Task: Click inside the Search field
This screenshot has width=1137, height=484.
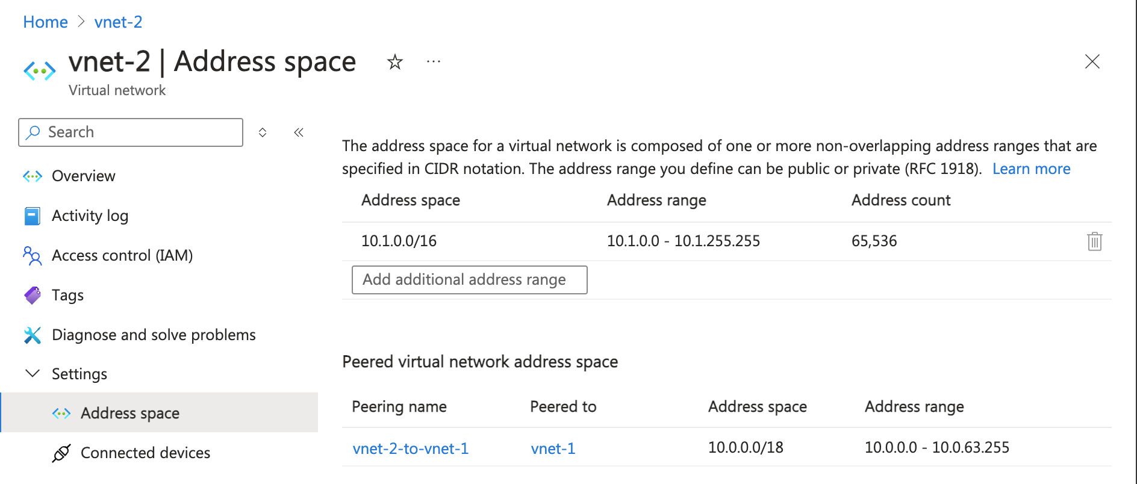Action: [x=139, y=132]
